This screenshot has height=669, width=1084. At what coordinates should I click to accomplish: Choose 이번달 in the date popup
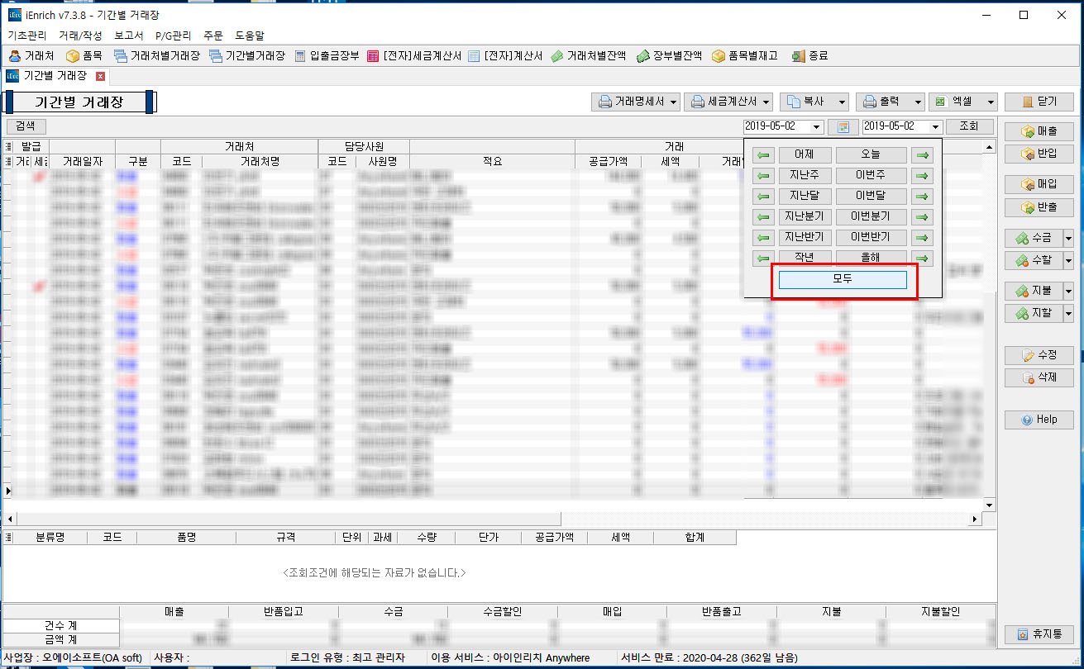click(x=871, y=197)
